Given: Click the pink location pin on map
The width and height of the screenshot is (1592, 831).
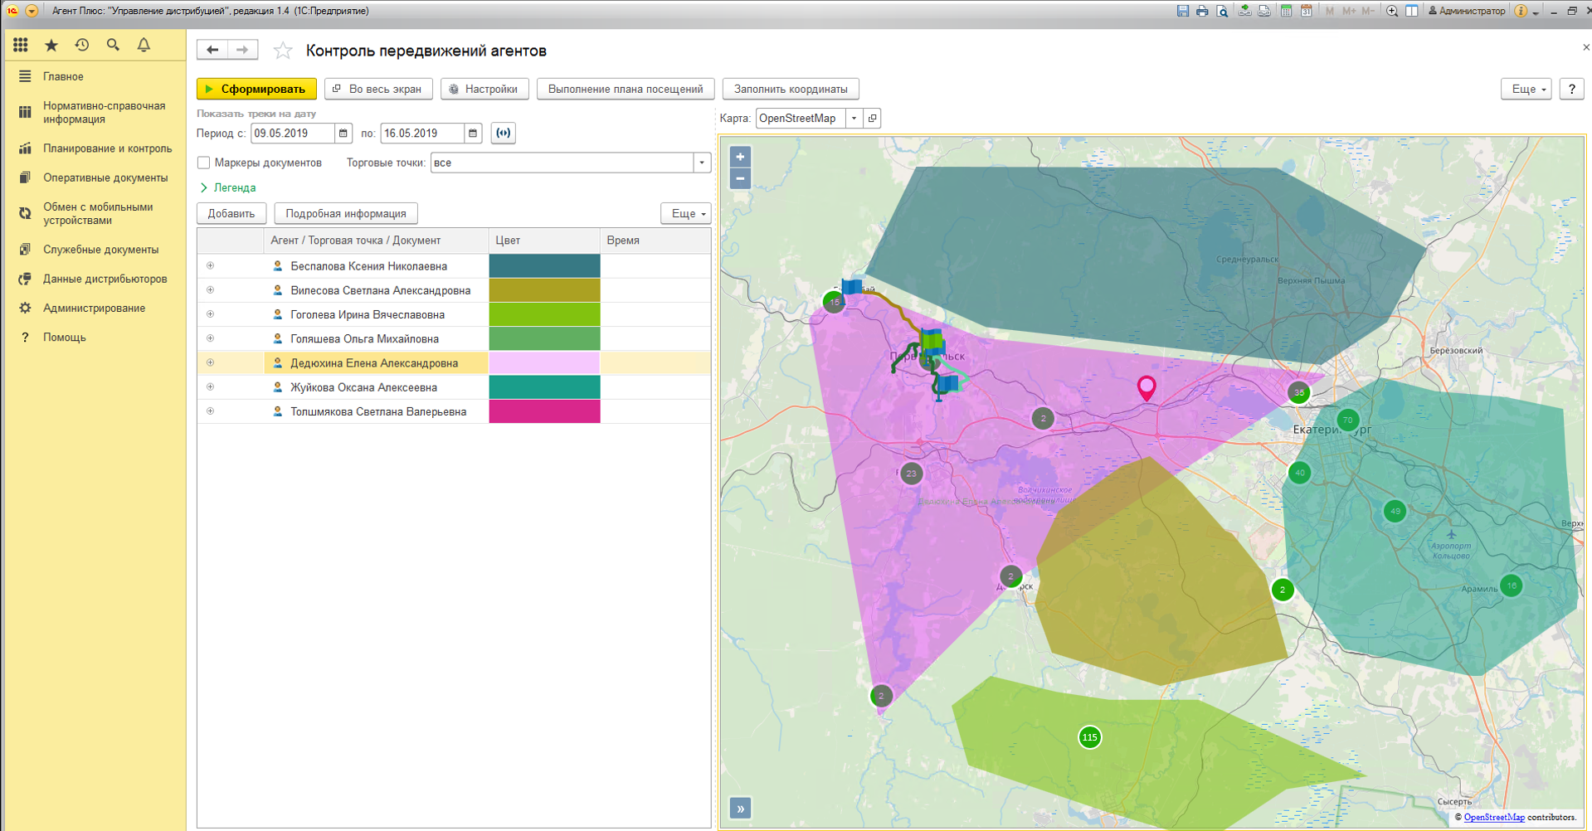Looking at the screenshot, I should (1147, 386).
